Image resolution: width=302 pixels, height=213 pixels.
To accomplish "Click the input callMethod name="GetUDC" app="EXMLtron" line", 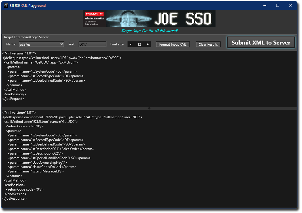I will point(41,62).
